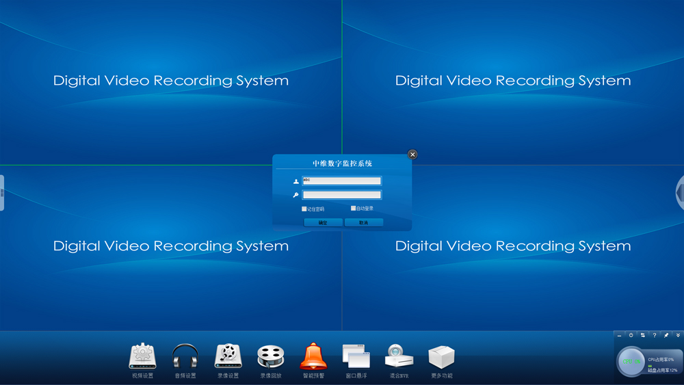Open 音频设置 audio settings headphones icon
Image resolution: width=684 pixels, height=385 pixels.
click(x=185, y=356)
